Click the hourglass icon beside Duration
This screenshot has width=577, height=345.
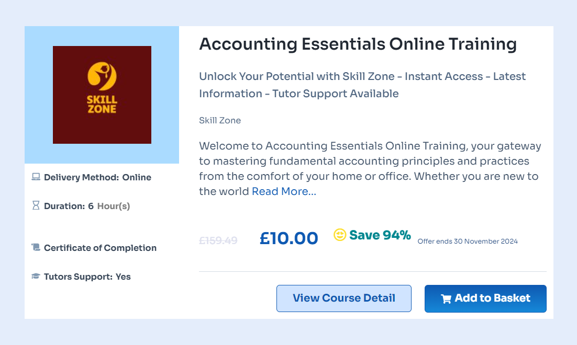[x=36, y=206]
